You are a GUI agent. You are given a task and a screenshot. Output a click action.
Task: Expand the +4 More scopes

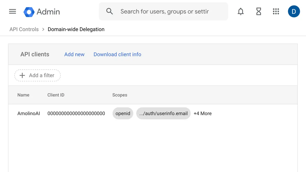click(202, 113)
